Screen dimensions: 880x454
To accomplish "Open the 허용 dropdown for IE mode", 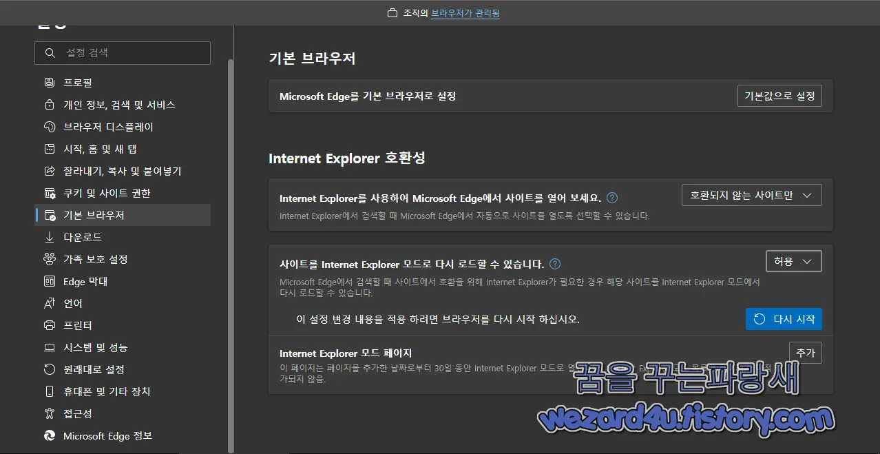I will 793,261.
